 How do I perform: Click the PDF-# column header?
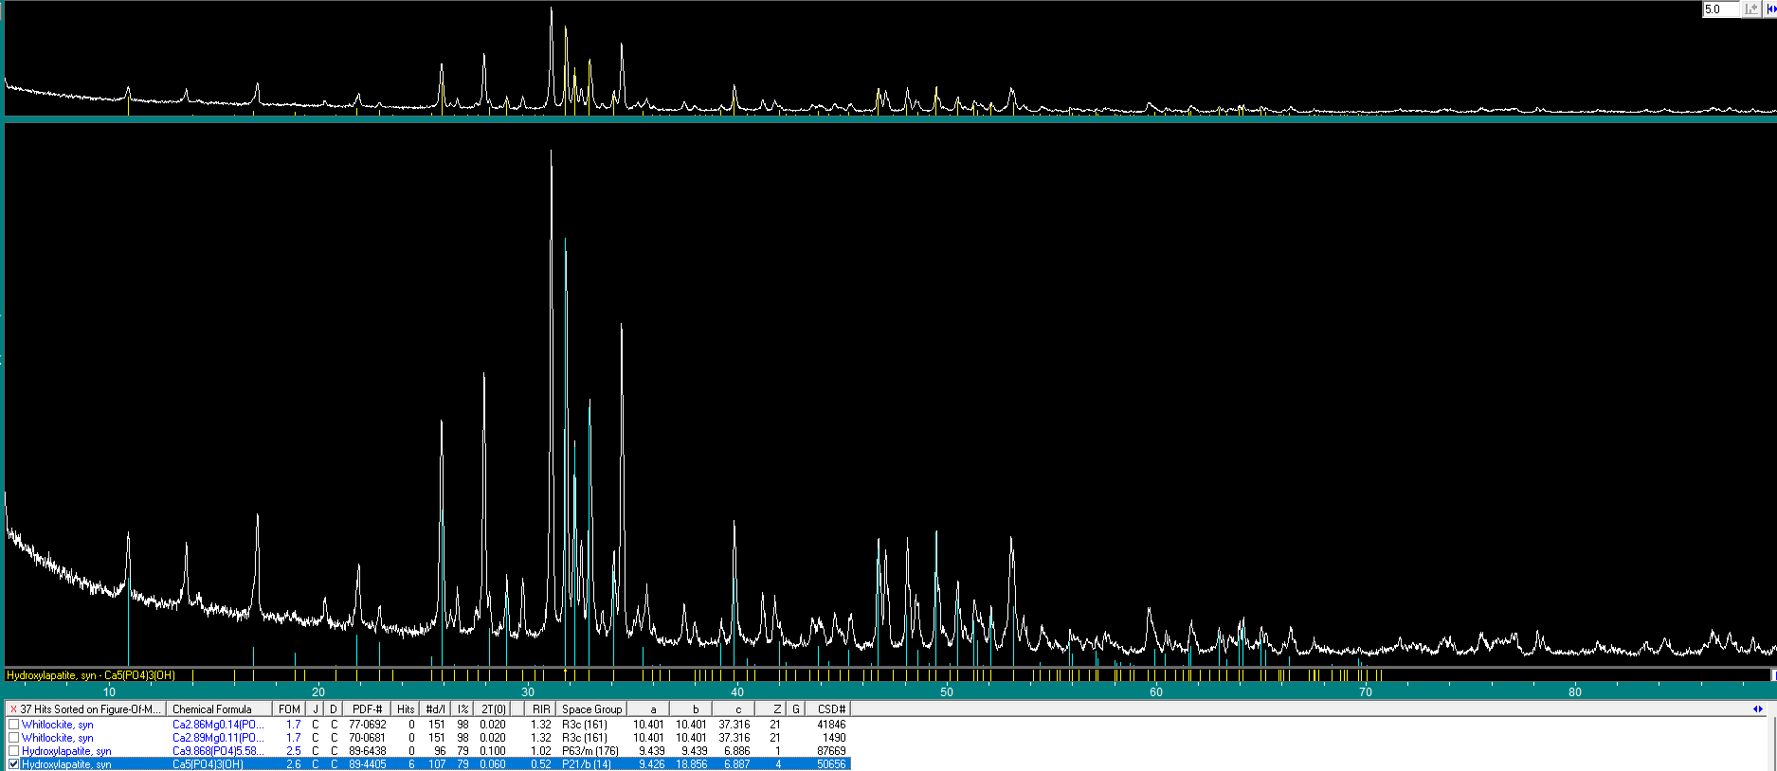(x=367, y=709)
